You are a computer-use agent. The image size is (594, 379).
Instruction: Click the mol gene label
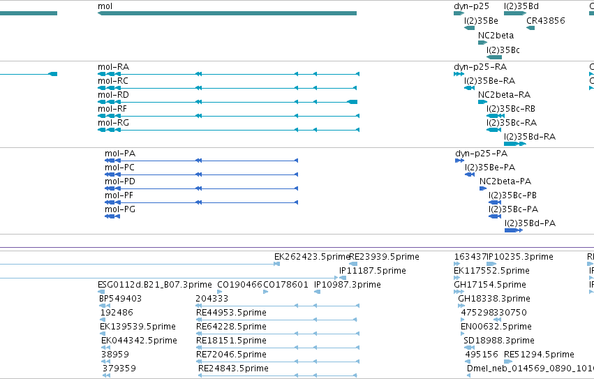pyautogui.click(x=105, y=6)
